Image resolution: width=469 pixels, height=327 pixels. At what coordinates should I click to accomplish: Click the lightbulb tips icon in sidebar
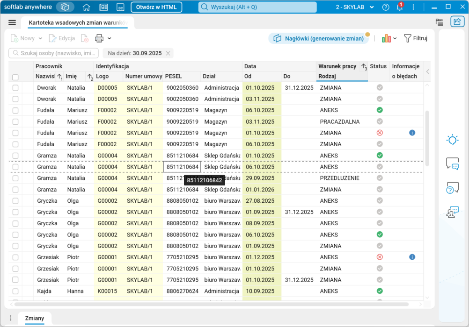click(x=452, y=140)
